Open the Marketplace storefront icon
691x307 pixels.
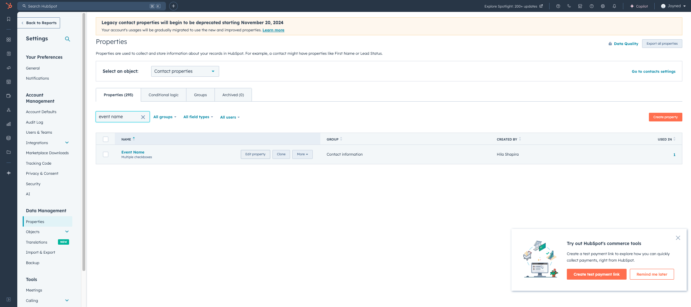pos(580,6)
